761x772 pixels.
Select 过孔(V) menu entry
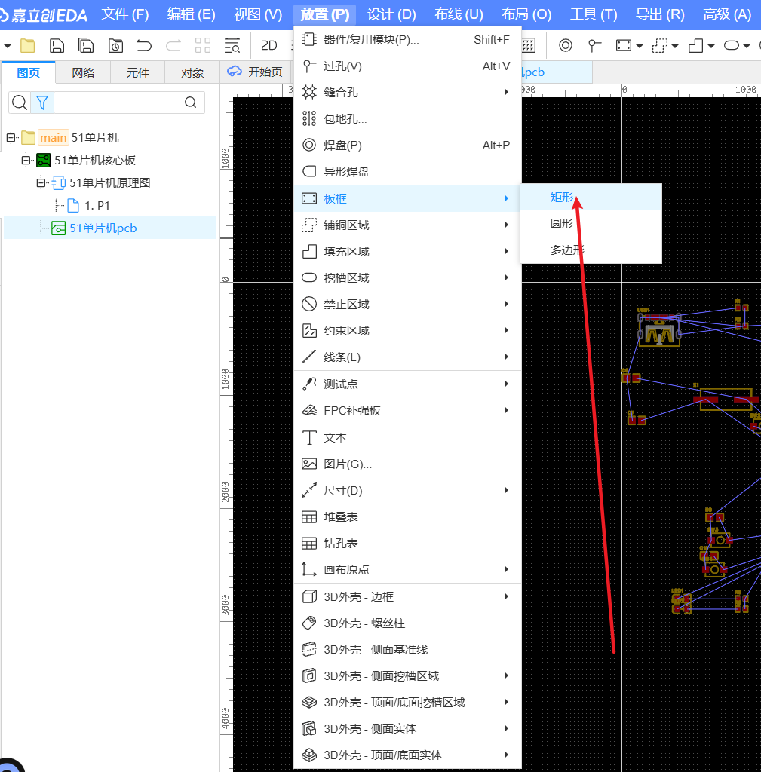[x=407, y=66]
